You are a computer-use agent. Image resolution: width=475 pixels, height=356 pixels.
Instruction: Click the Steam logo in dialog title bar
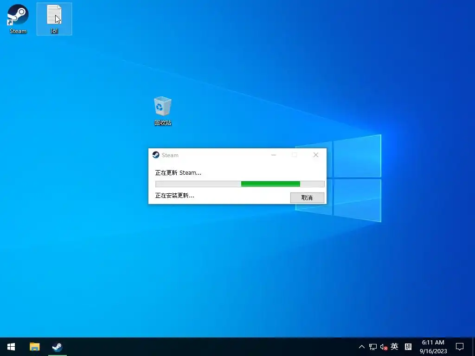pos(156,155)
